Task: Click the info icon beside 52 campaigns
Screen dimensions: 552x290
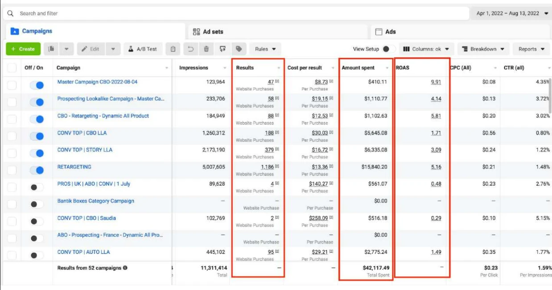Action: pyautogui.click(x=125, y=268)
